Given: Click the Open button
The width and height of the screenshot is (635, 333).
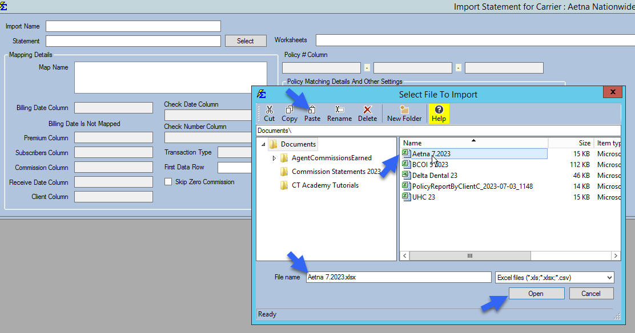Looking at the screenshot, I should coord(536,293).
